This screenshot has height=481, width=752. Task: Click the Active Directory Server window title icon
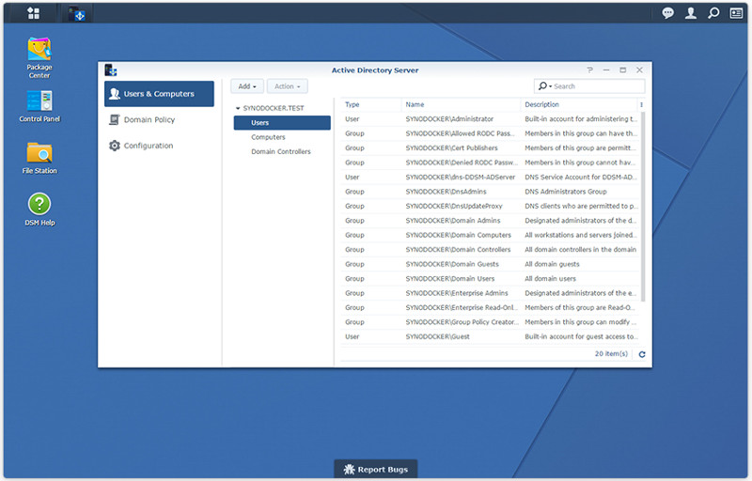(x=111, y=70)
